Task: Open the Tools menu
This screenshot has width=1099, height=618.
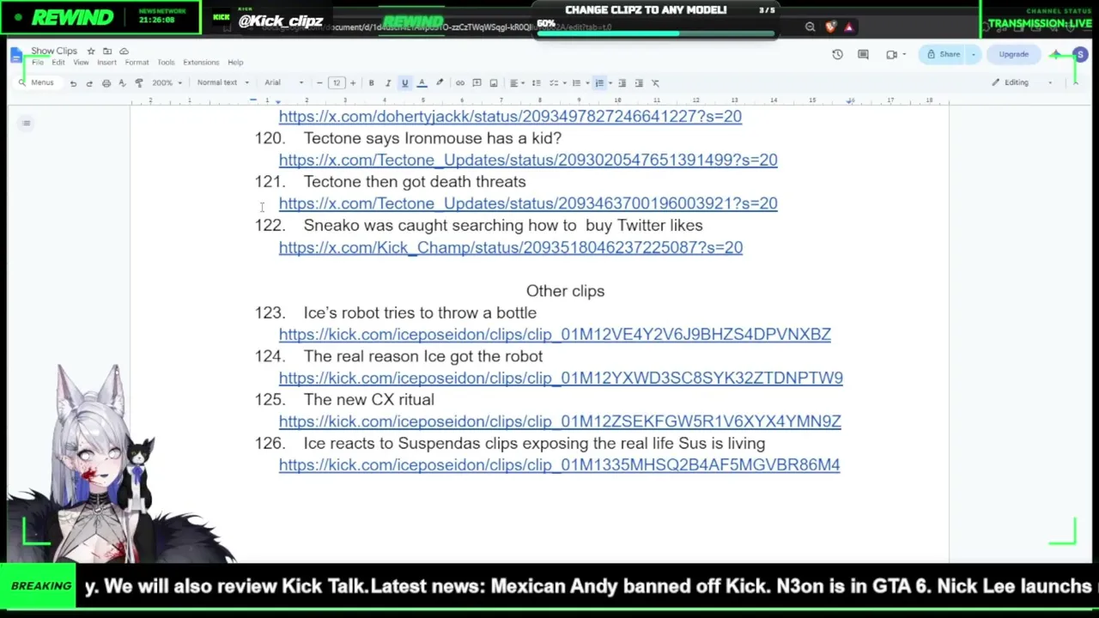Action: click(x=166, y=63)
